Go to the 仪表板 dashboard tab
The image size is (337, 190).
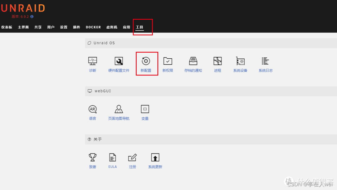[x=7, y=27]
